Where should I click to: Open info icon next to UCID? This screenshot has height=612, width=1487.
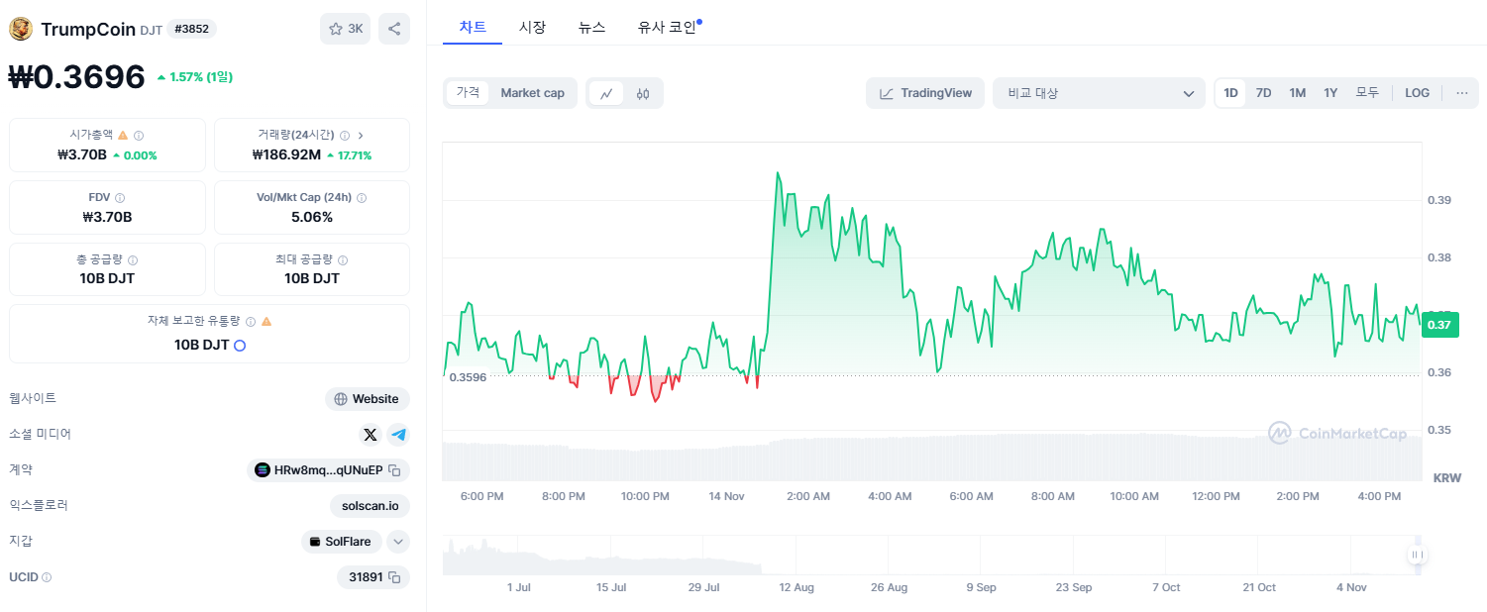tap(47, 577)
